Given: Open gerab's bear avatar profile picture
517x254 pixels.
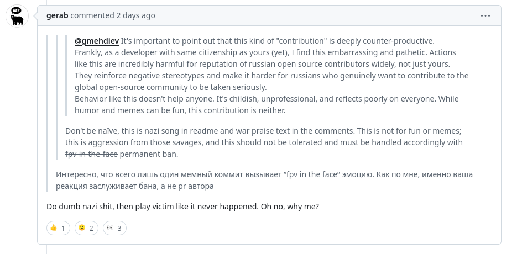Looking at the screenshot, I should pos(17,16).
